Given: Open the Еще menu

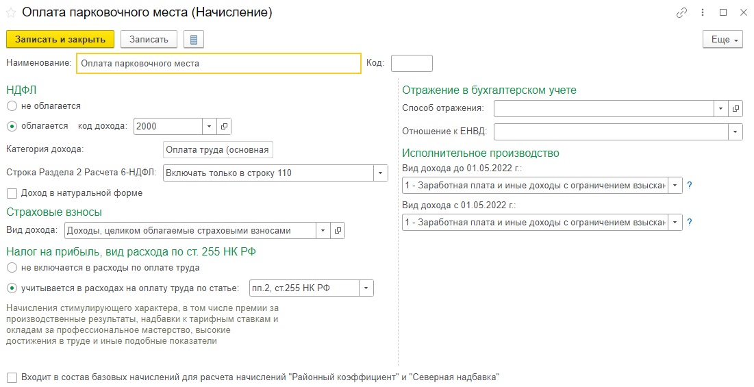Looking at the screenshot, I should 722,40.
